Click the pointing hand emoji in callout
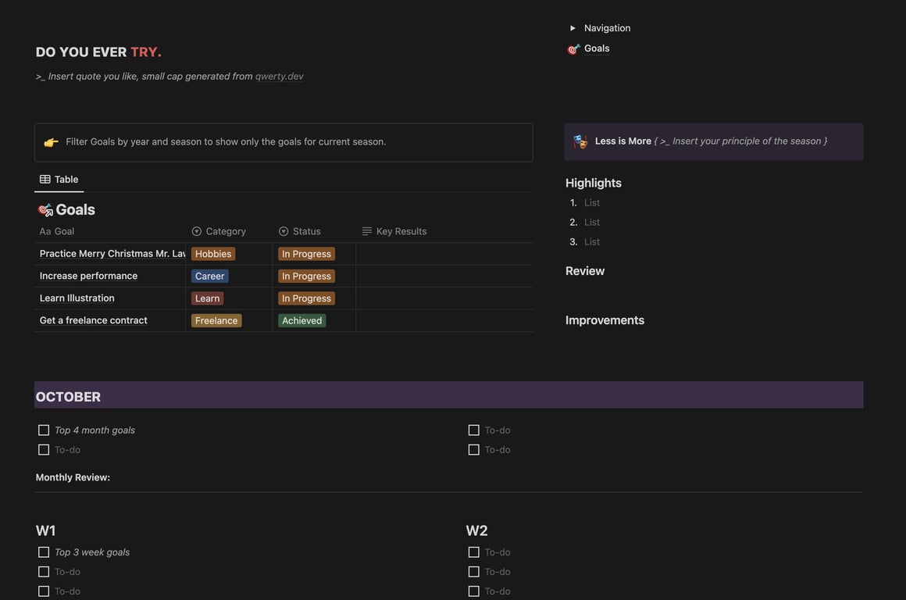This screenshot has width=906, height=600. coord(51,142)
